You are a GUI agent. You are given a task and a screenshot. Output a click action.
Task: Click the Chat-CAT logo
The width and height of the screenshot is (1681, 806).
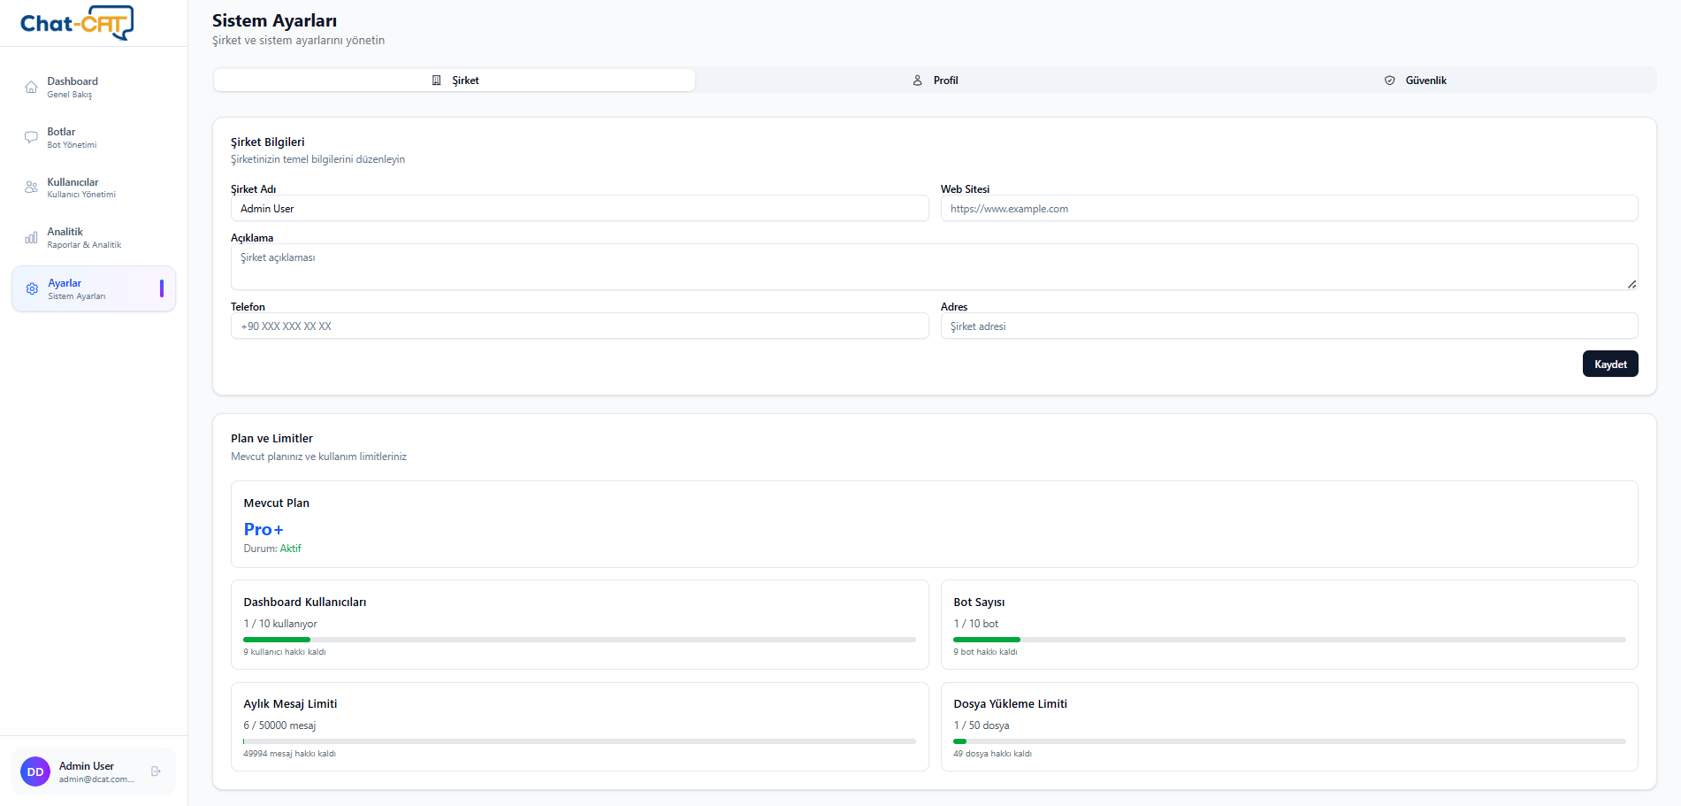77,23
